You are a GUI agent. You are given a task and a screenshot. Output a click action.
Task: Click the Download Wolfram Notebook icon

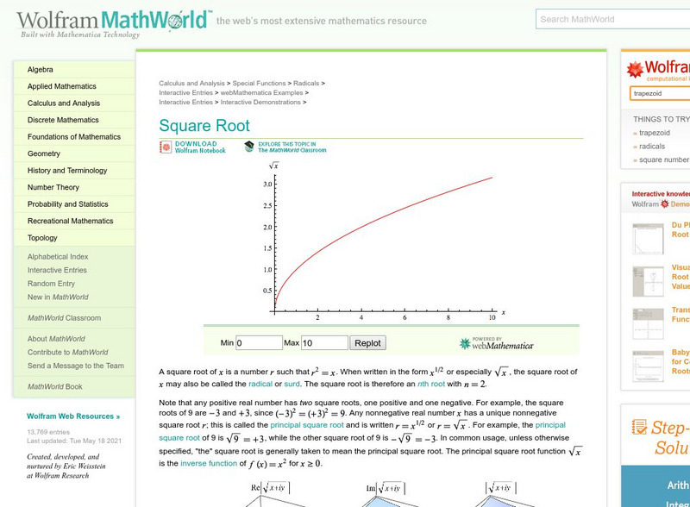[x=166, y=147]
